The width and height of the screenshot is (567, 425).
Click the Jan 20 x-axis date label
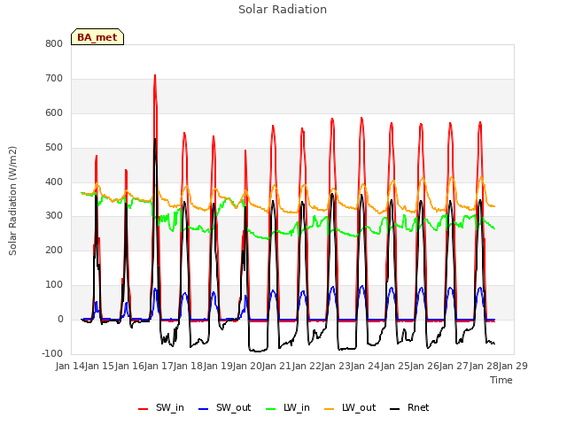pos(247,366)
